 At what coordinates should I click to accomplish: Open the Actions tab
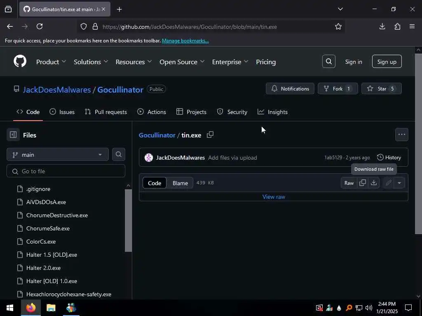152,112
